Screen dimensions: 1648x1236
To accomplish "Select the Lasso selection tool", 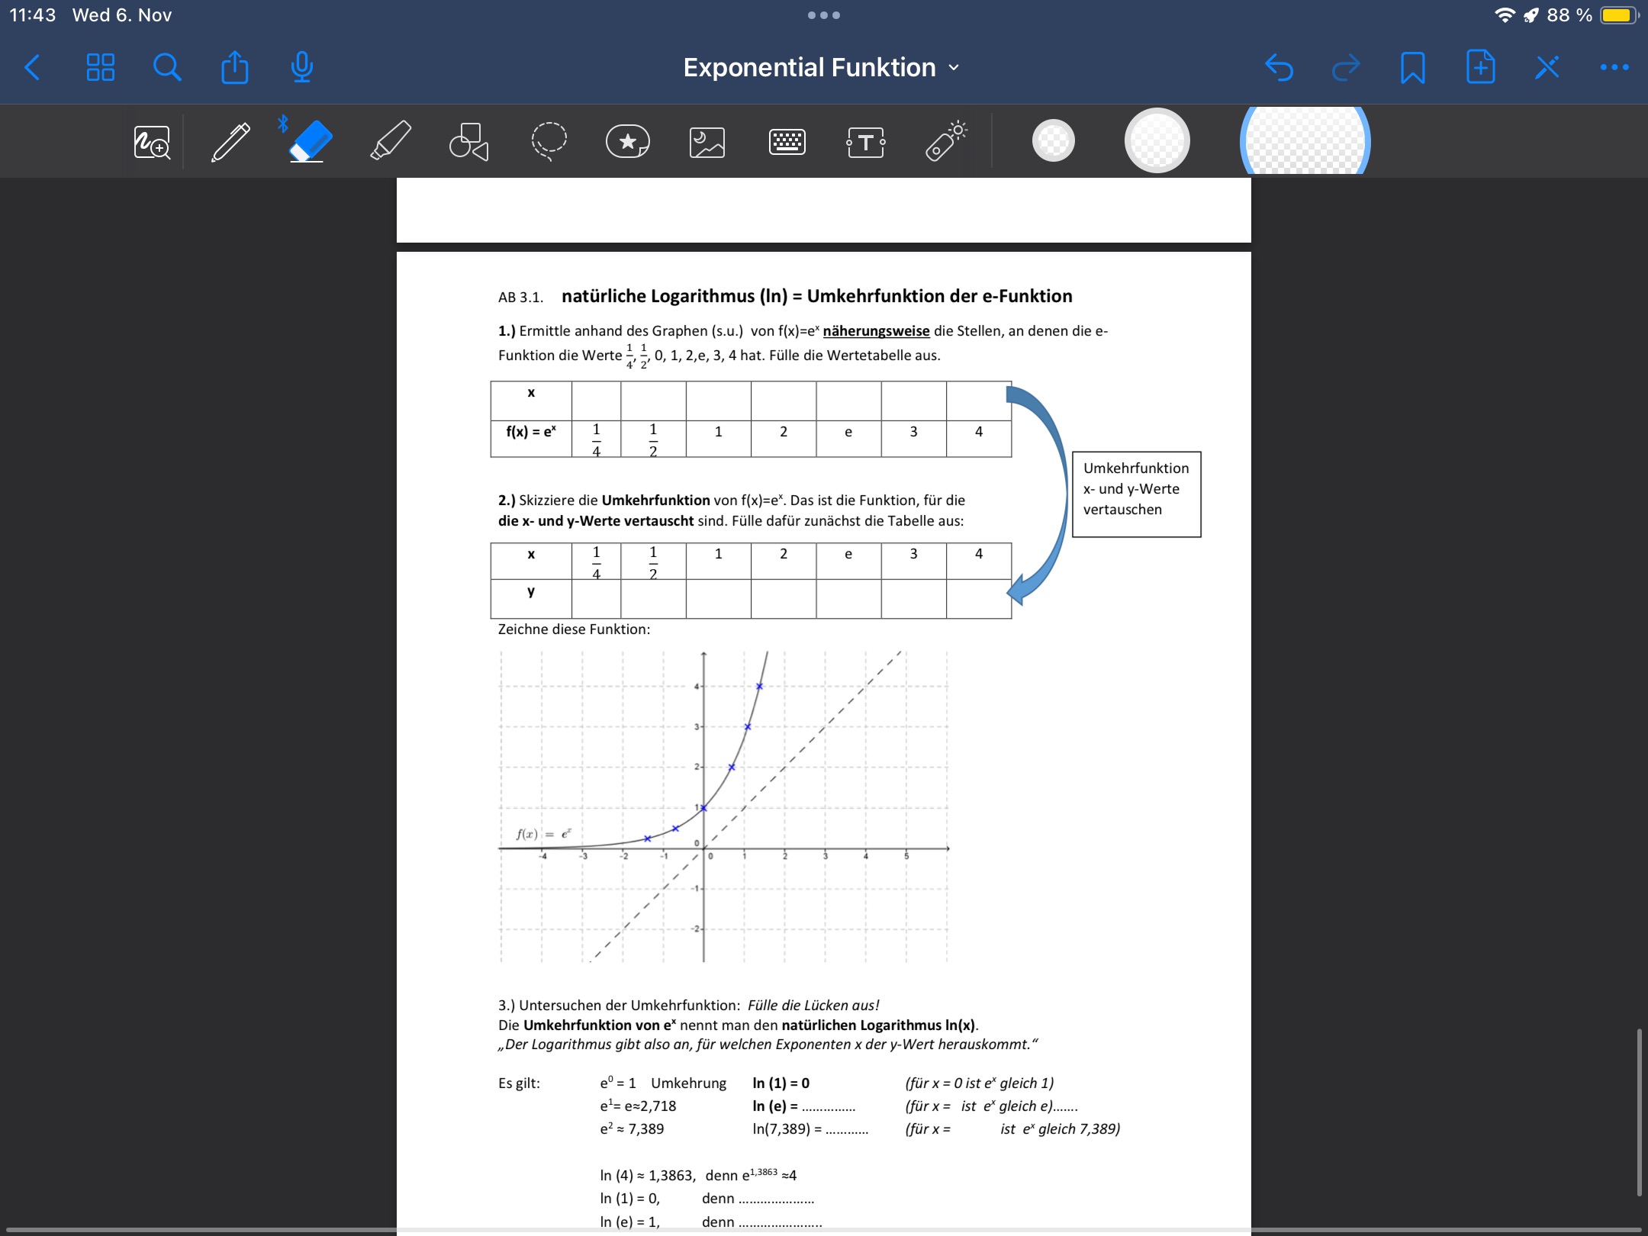I will coord(549,142).
